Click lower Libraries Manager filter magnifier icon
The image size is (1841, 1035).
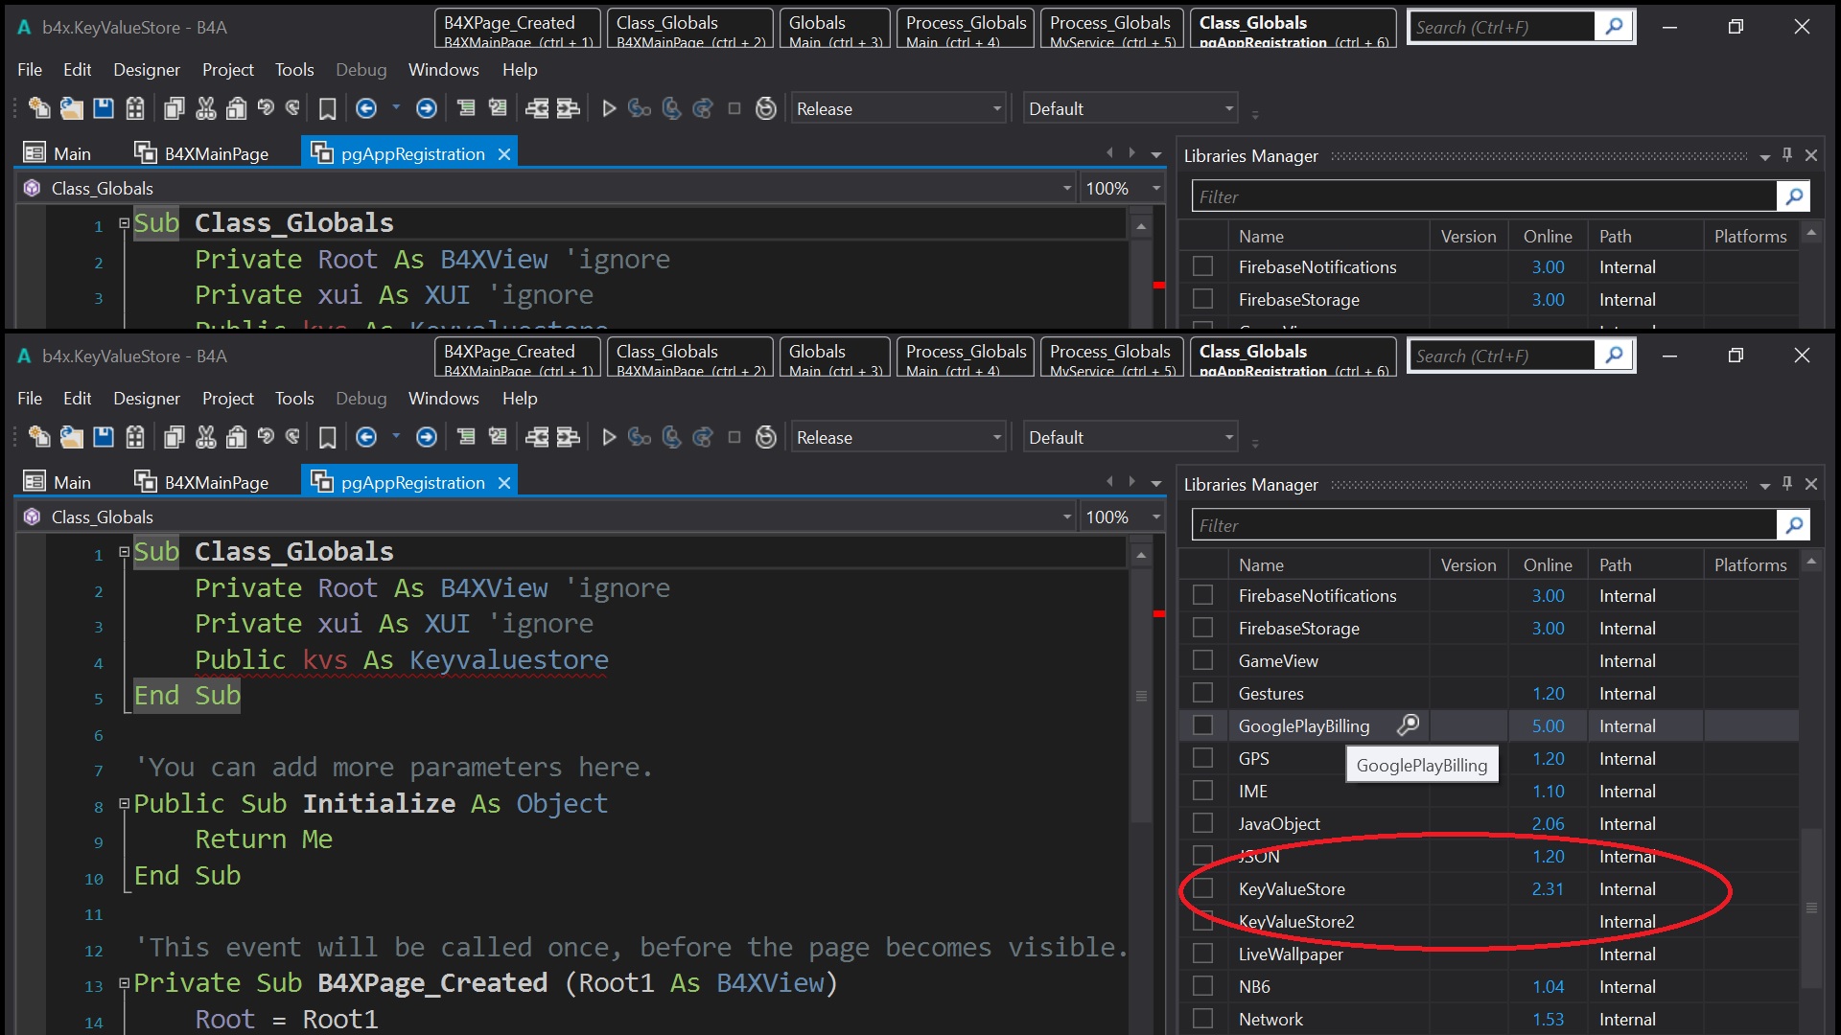1793,525
